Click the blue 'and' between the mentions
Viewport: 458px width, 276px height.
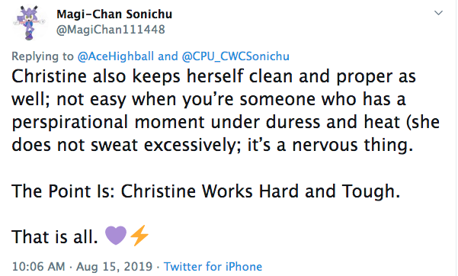(168, 56)
